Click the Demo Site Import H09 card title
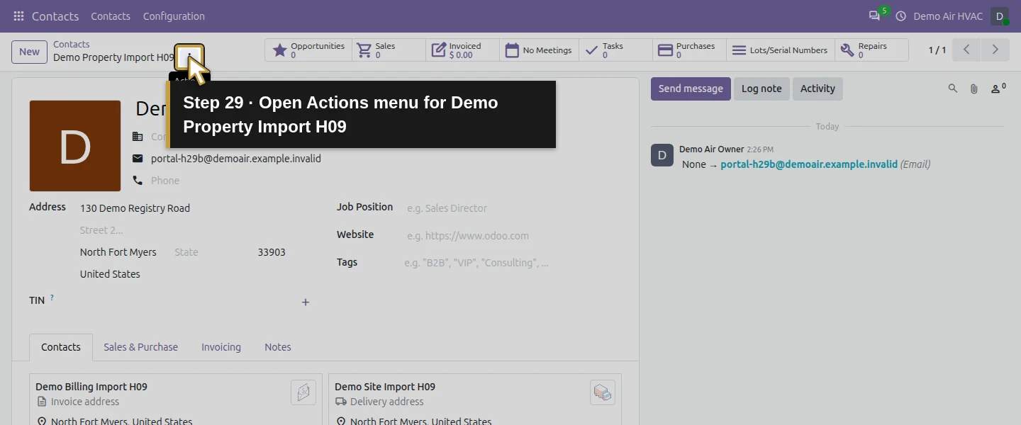The image size is (1021, 425). (x=385, y=387)
